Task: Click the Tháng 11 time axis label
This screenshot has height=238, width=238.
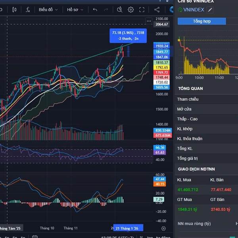Action: [71, 228]
